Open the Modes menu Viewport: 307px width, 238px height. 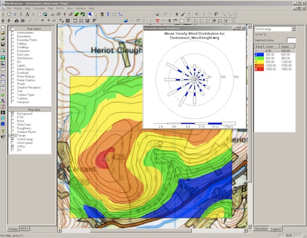pos(18,9)
